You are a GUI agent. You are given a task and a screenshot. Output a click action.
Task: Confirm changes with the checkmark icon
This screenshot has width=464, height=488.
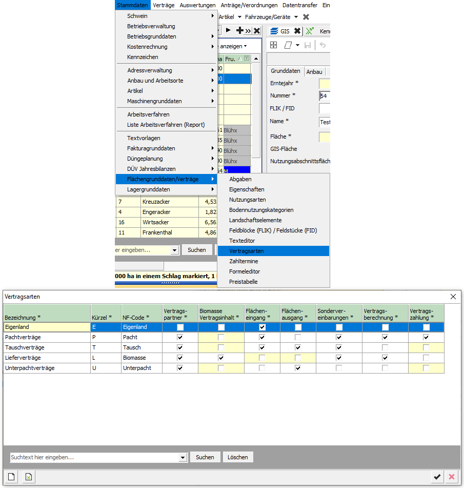pyautogui.click(x=437, y=477)
